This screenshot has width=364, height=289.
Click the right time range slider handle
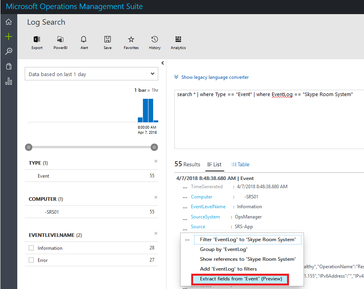[154, 147]
